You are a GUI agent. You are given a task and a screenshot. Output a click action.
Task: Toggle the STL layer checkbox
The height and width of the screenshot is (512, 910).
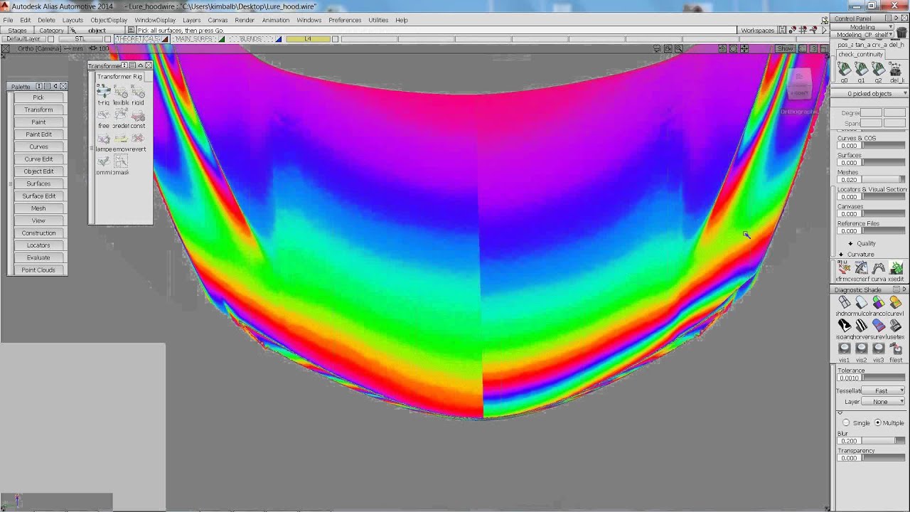pos(107,39)
